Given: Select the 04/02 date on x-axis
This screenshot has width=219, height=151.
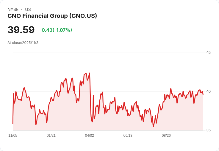Looking at the screenshot, I should [89, 136].
